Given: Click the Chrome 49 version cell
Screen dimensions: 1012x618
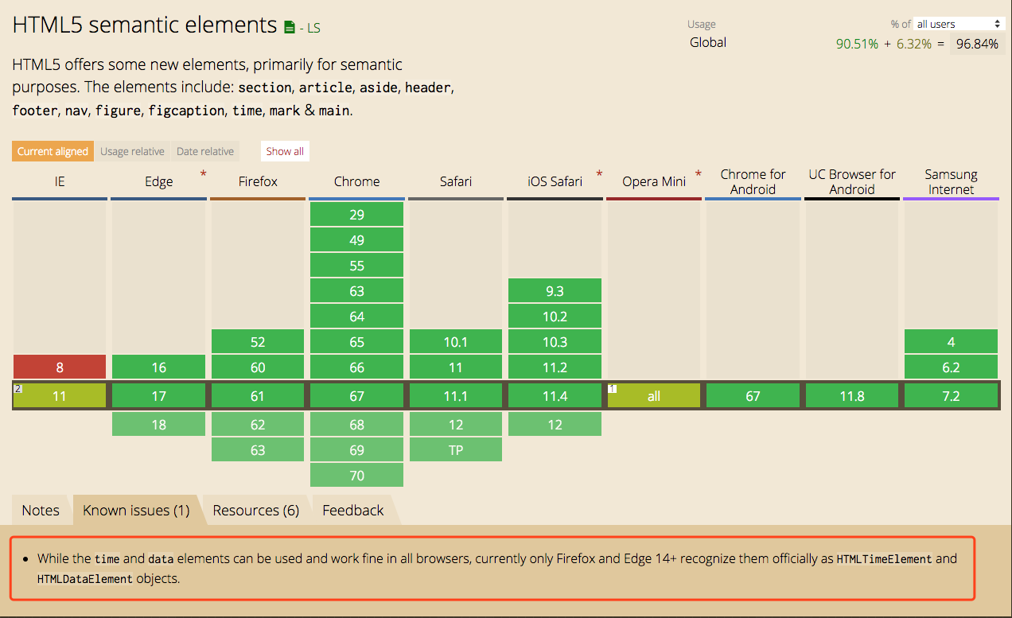Looking at the screenshot, I should [357, 240].
